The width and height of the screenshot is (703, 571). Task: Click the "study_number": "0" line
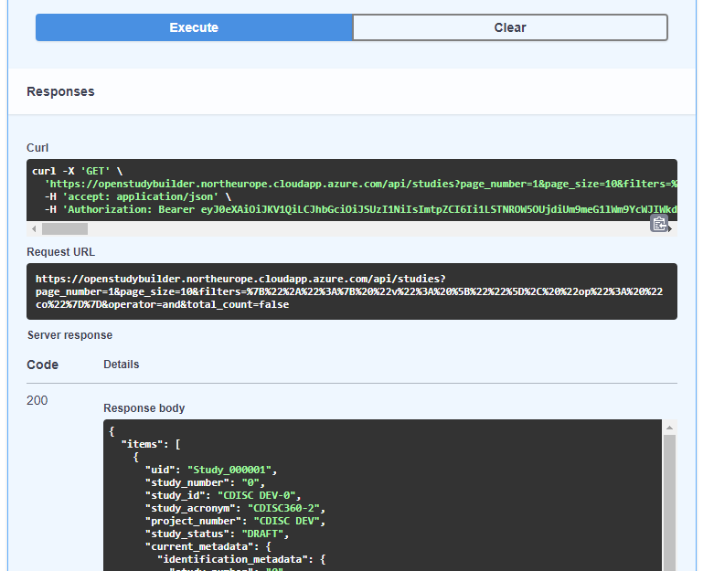click(205, 482)
